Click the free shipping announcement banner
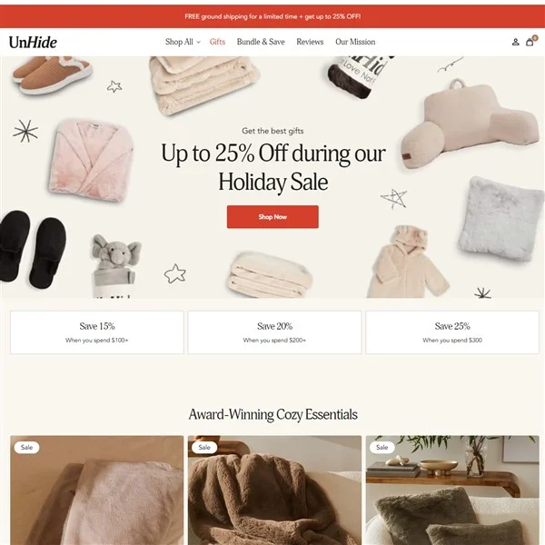This screenshot has width=545, height=545. click(x=272, y=16)
